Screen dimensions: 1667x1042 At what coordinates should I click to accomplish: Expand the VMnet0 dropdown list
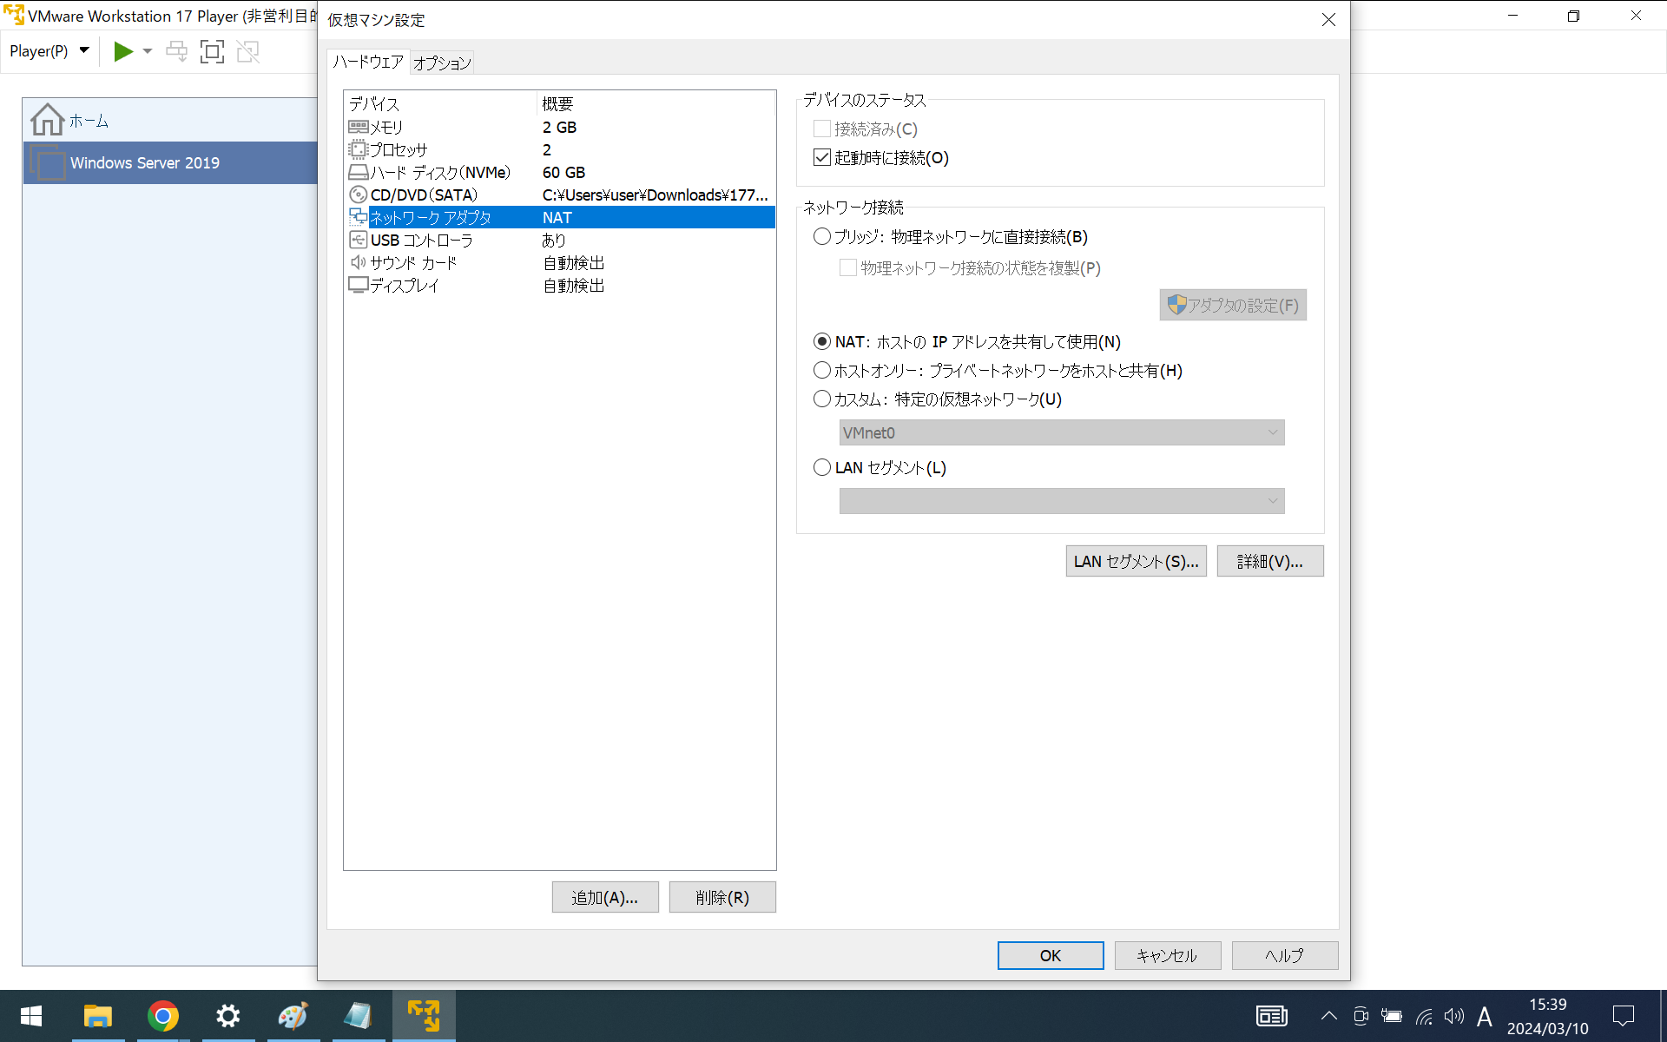tap(1273, 432)
